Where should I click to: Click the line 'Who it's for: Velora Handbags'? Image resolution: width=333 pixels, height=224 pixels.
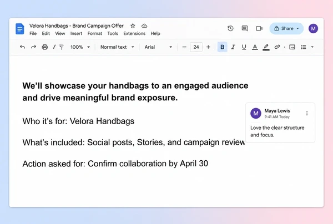(x=78, y=121)
